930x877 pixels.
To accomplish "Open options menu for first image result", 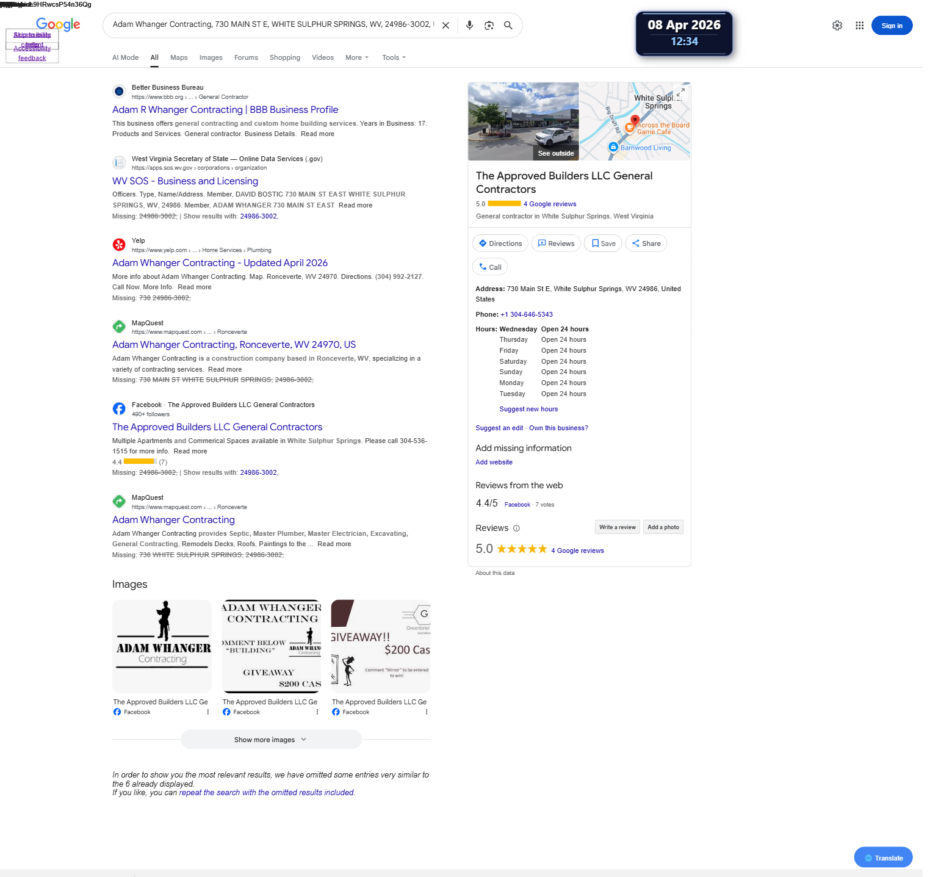I will tap(207, 712).
